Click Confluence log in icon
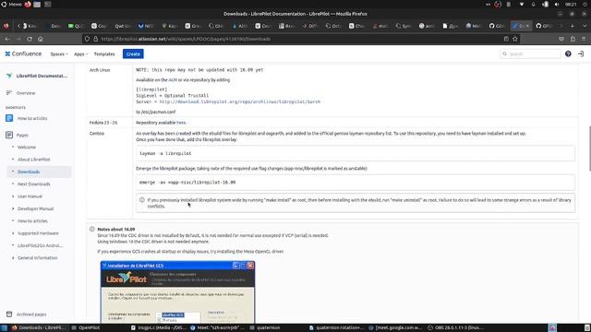 point(581,53)
